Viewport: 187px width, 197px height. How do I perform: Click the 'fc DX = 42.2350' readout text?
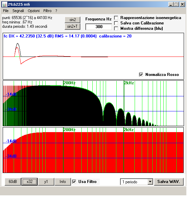[19, 36]
